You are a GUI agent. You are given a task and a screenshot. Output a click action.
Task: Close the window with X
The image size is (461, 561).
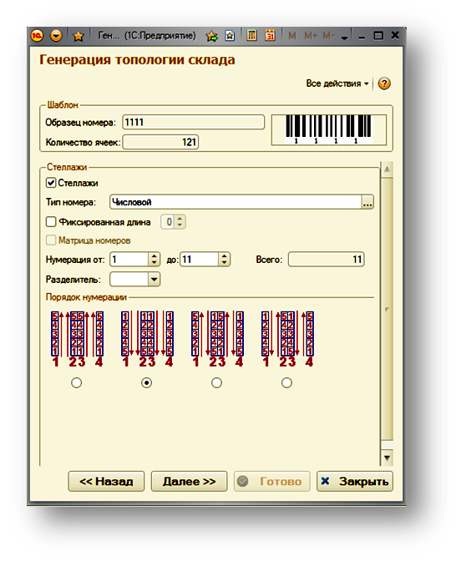click(395, 35)
